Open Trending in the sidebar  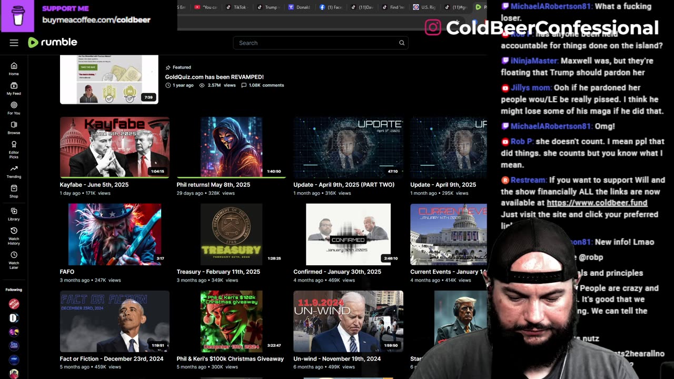click(x=14, y=172)
